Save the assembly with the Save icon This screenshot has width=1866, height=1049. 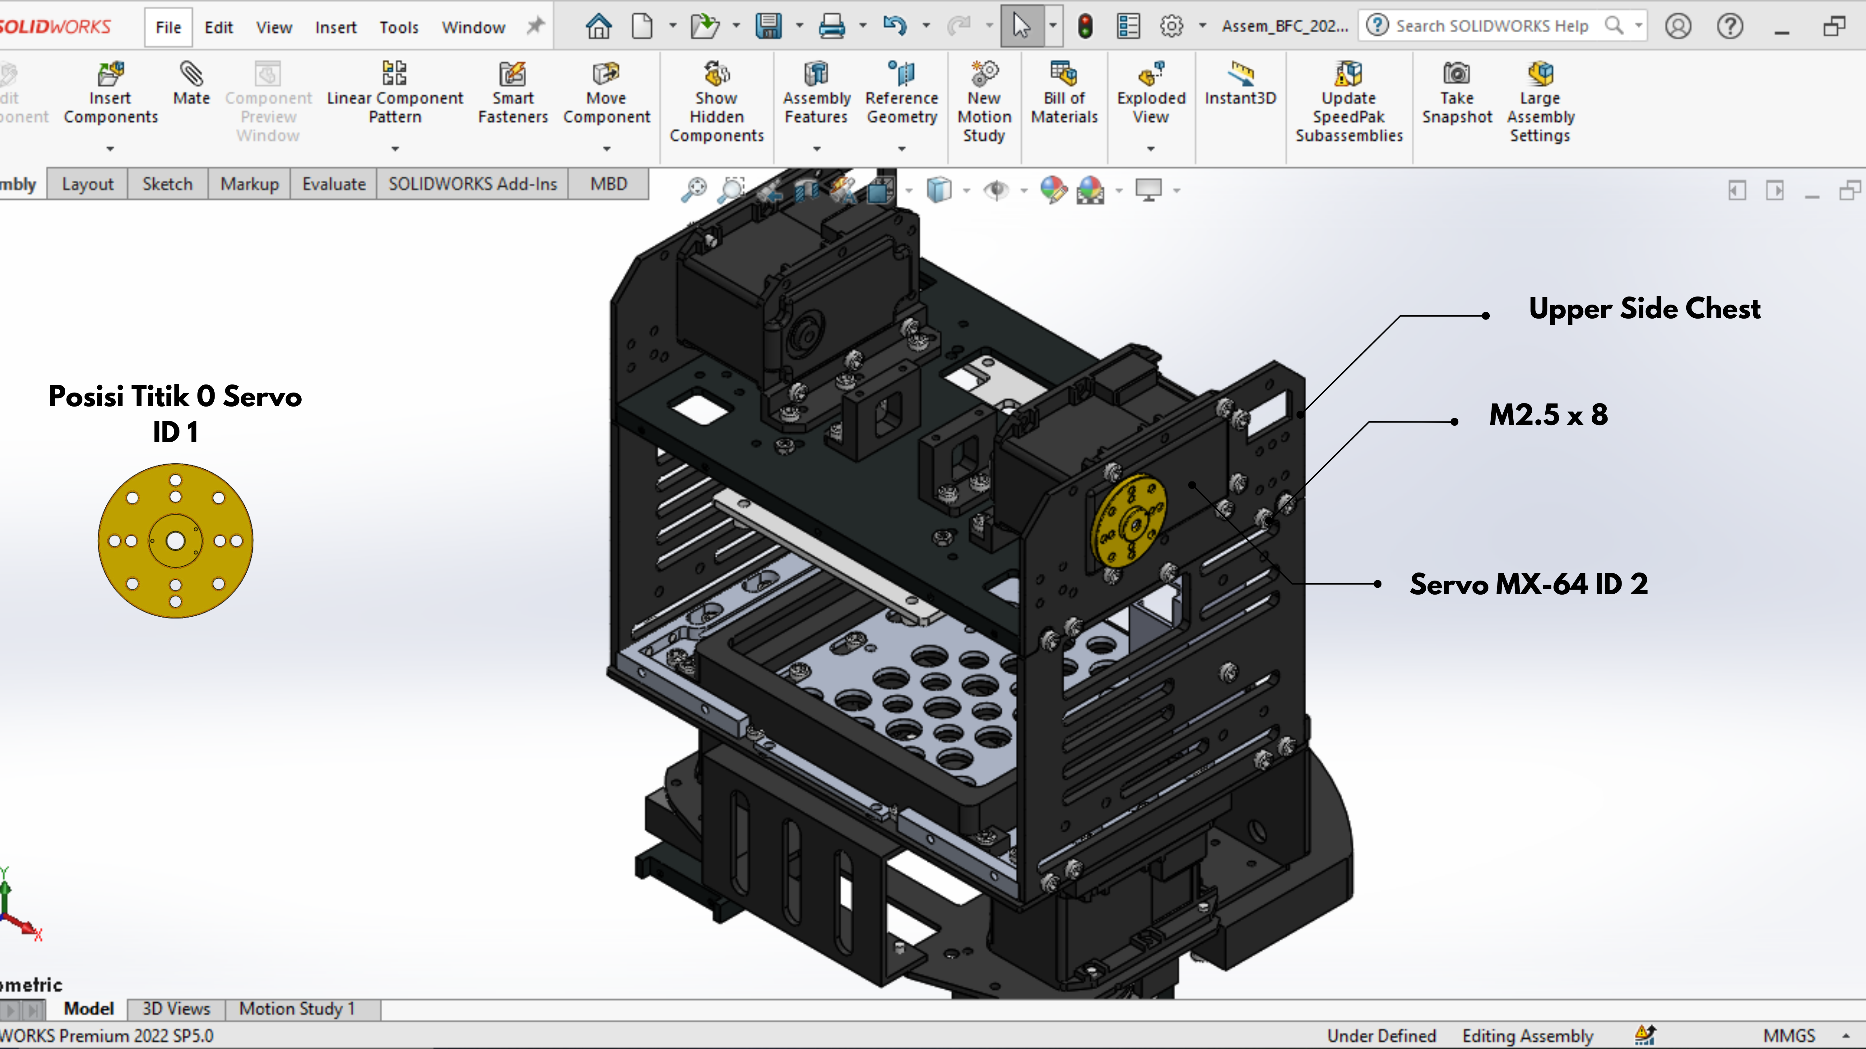click(768, 27)
